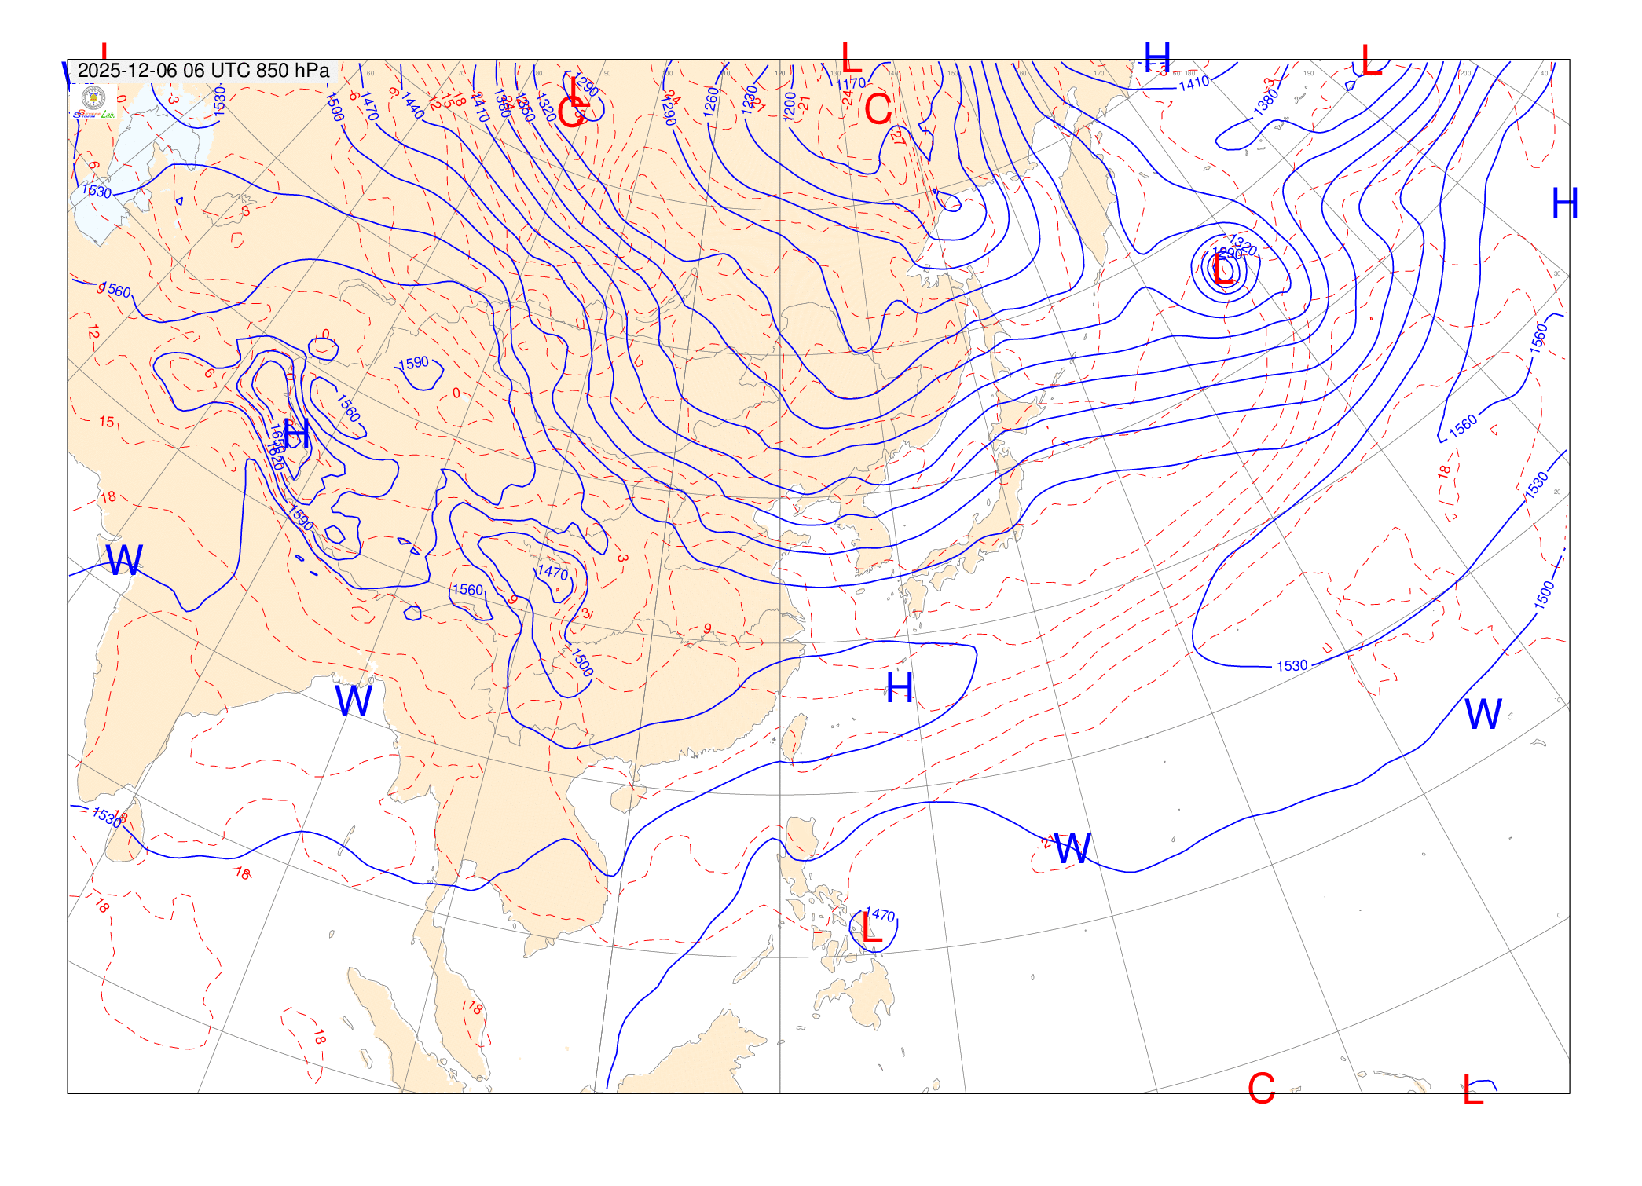Image resolution: width=1642 pixels, height=1186 pixels.
Task: Click the blue W near the right side above ocean
Action: 1483,715
